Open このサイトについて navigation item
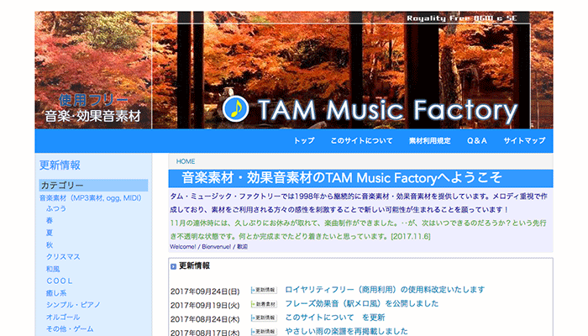 point(361,140)
